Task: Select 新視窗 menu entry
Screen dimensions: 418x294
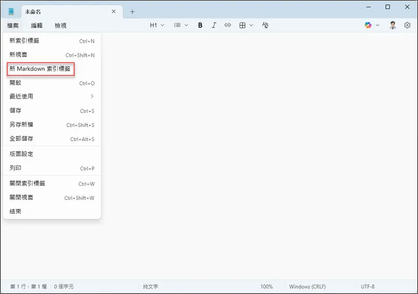Action: (52, 55)
